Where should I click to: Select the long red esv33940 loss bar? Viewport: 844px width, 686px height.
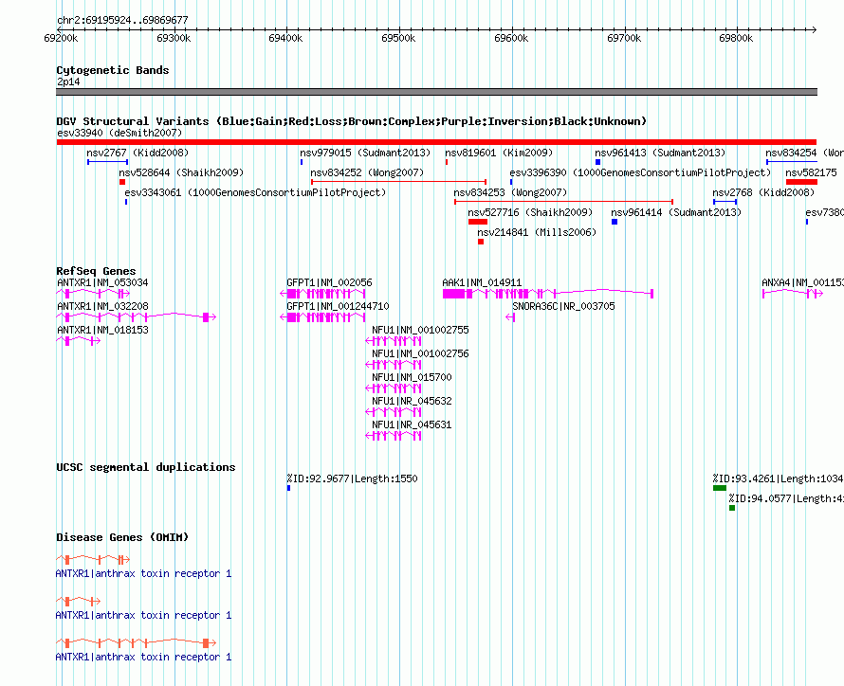click(436, 142)
